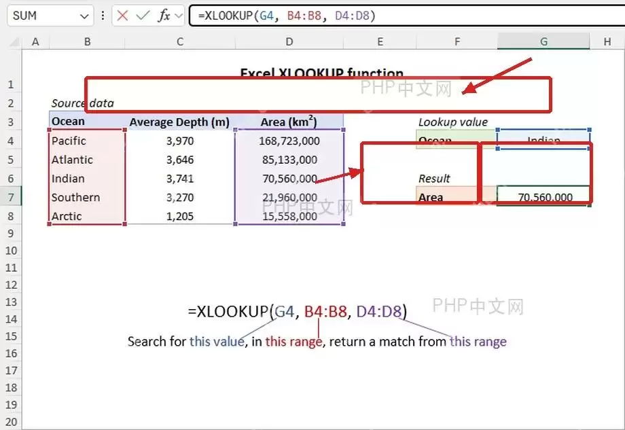
Task: Select column E header
Action: pos(380,41)
